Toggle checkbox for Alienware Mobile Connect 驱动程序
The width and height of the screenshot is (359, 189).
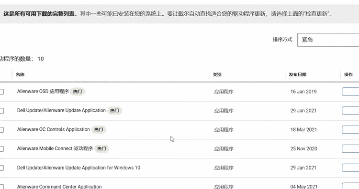(x=1, y=149)
